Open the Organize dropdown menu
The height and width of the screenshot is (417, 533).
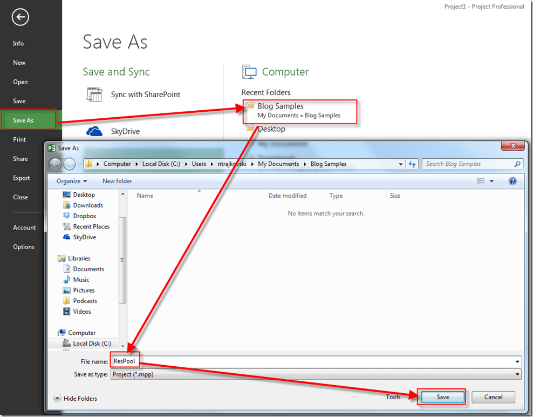72,181
